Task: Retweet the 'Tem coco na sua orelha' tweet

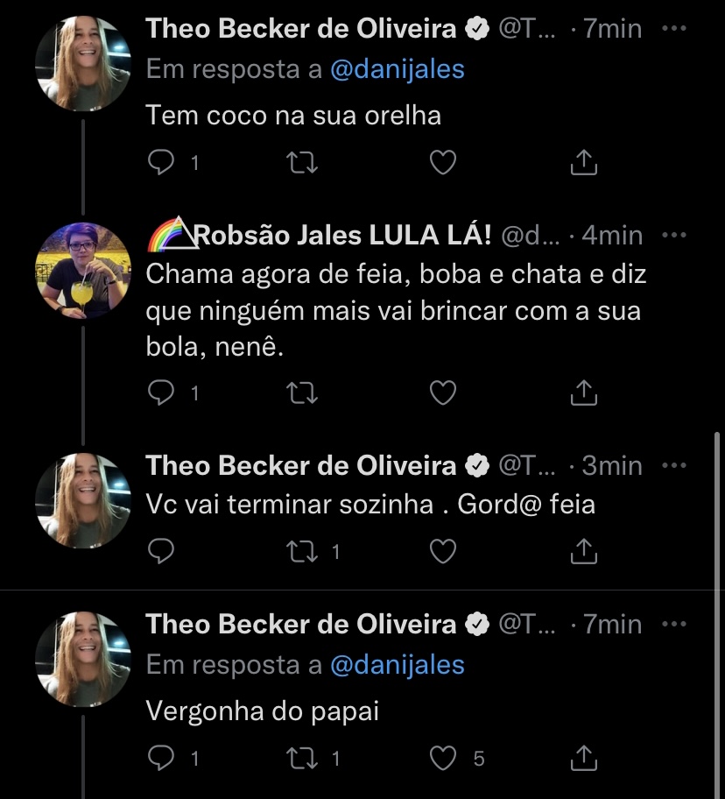Action: click(x=302, y=162)
